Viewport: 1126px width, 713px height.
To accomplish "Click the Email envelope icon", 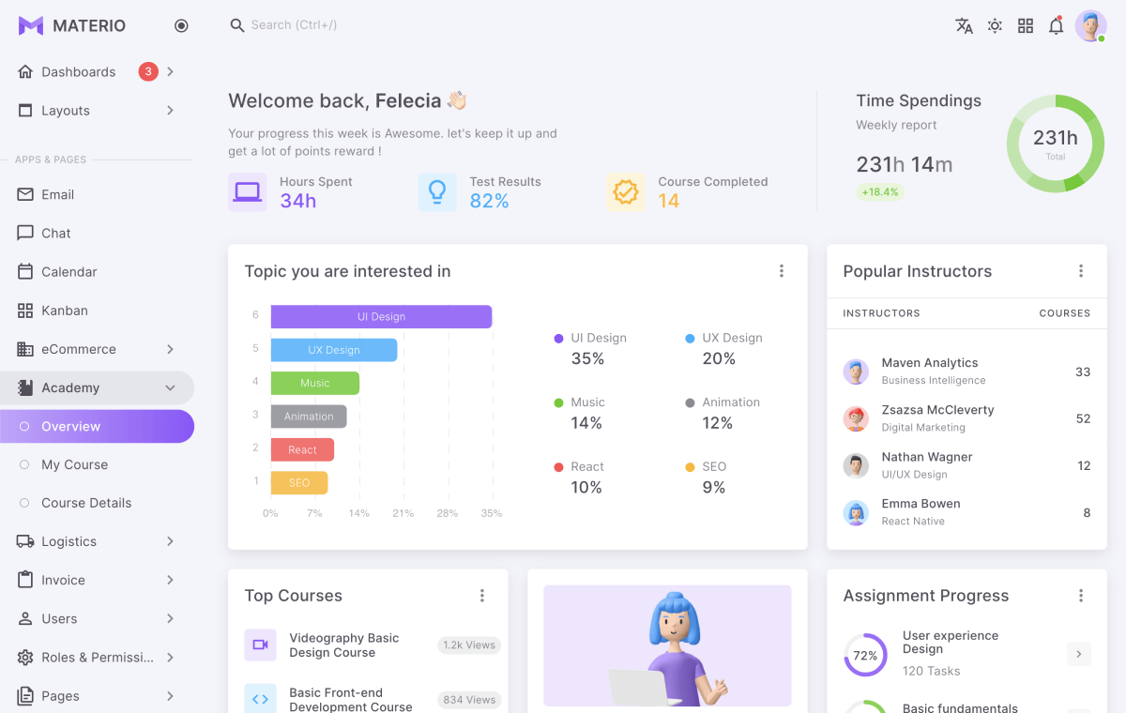I will [x=25, y=195].
